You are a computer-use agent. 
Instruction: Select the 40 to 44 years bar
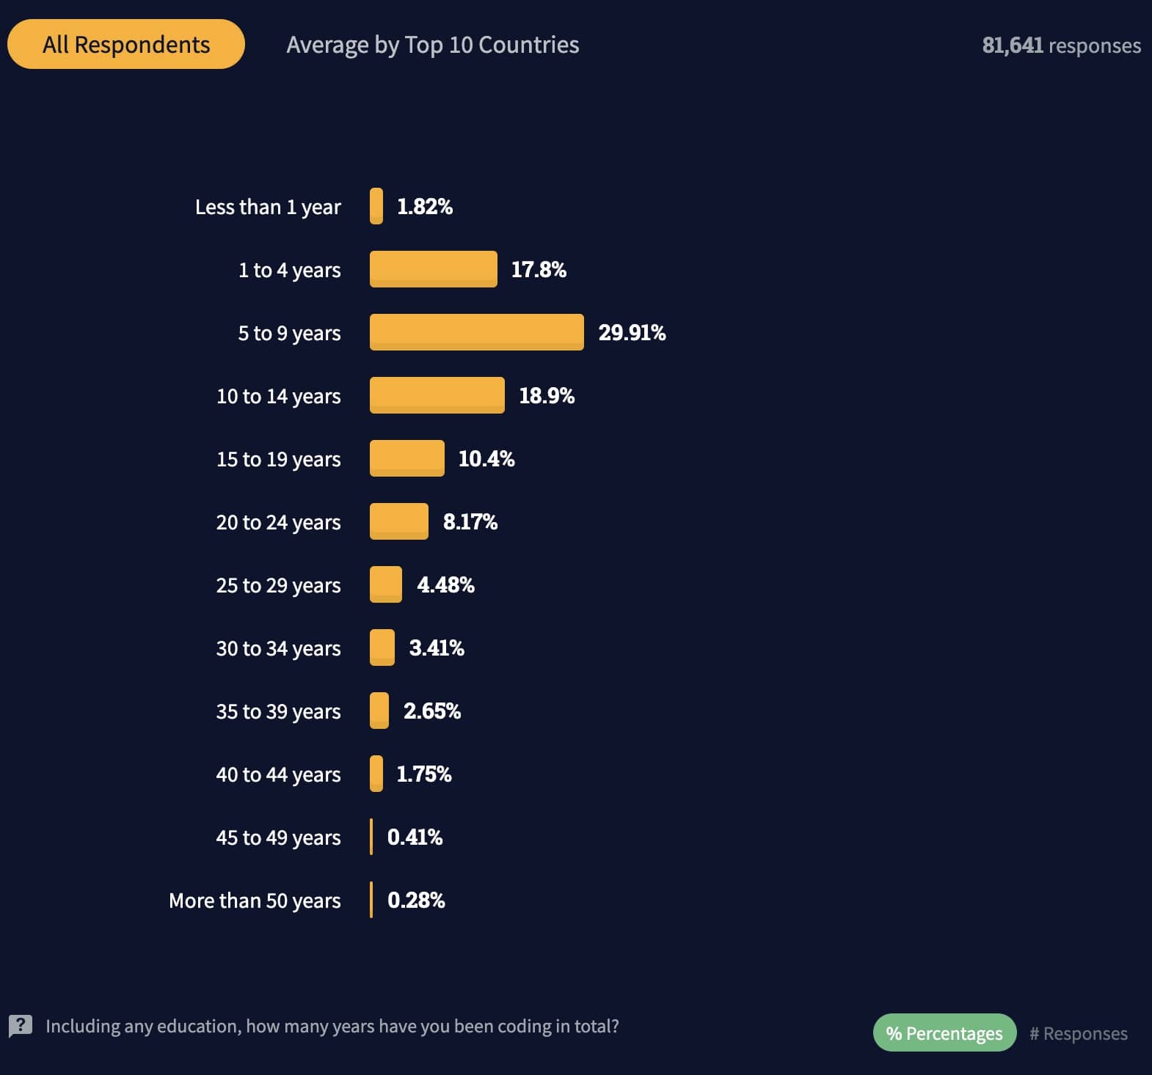click(376, 774)
